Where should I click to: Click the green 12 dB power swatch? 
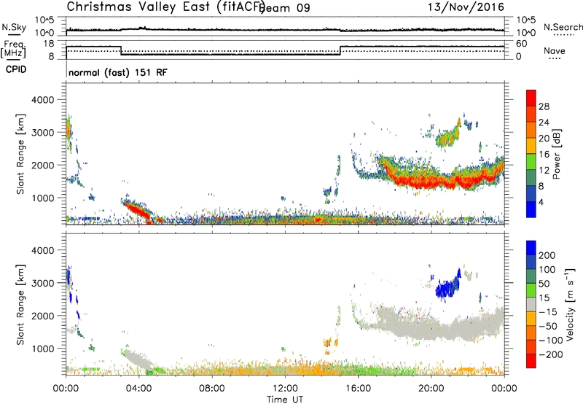(x=531, y=161)
